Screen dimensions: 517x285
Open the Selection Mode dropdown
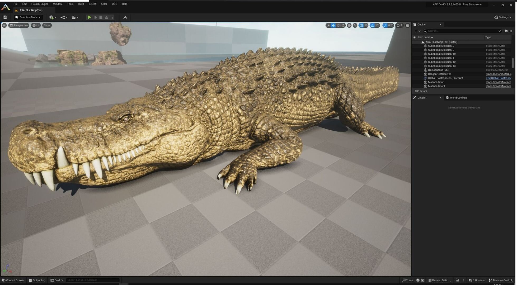tap(28, 17)
